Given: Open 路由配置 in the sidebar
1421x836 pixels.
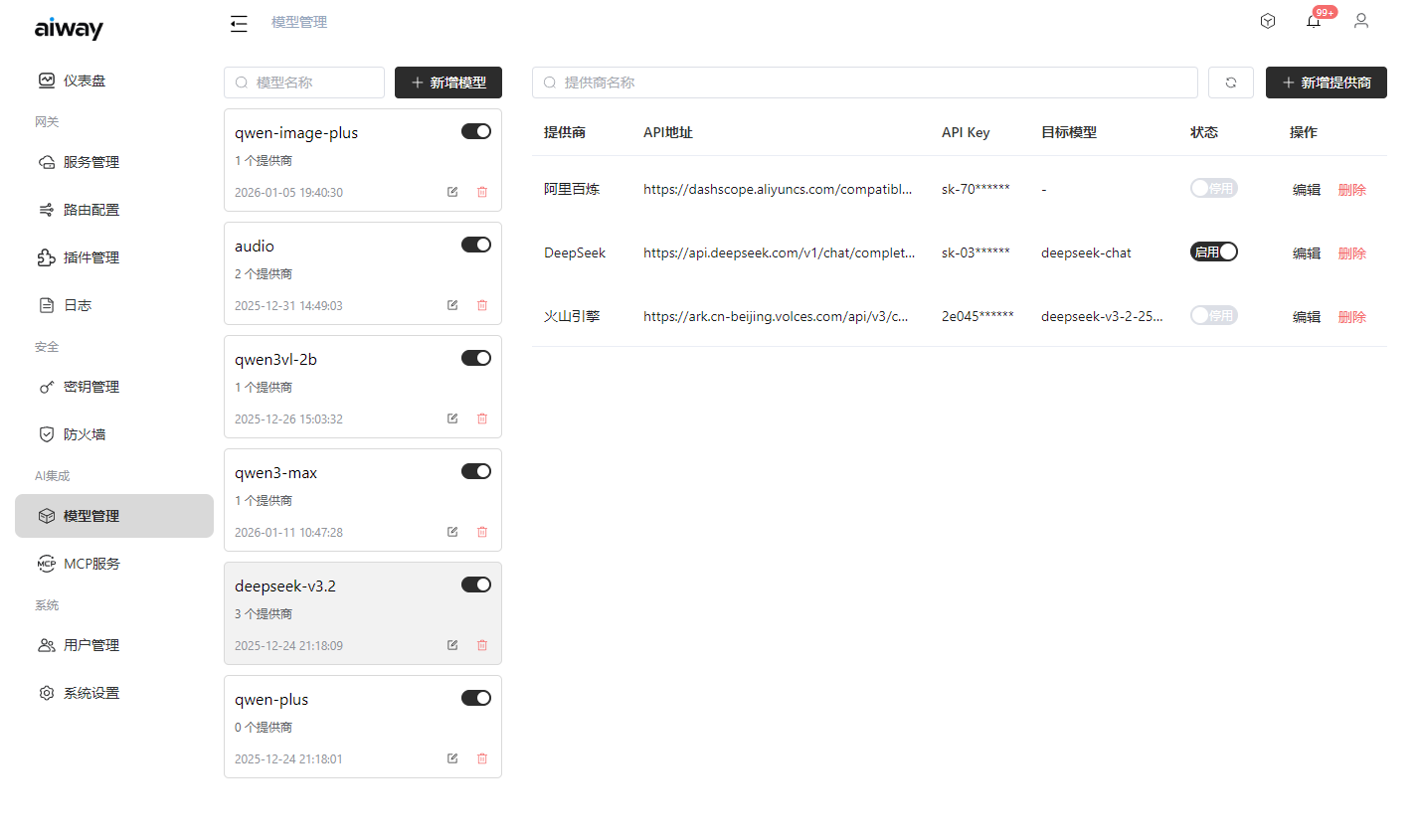Looking at the screenshot, I should 91,210.
